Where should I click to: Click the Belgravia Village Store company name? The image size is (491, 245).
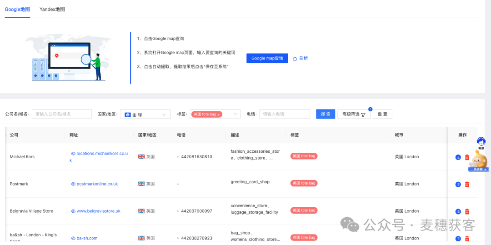coord(31,211)
